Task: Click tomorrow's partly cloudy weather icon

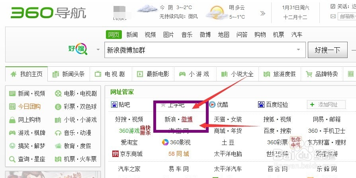Action: tap(217, 12)
